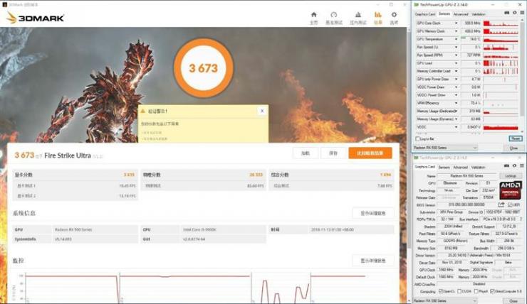The height and width of the screenshot is (304, 527).
Task: Click the orange compare results online button
Action: pos(370,153)
